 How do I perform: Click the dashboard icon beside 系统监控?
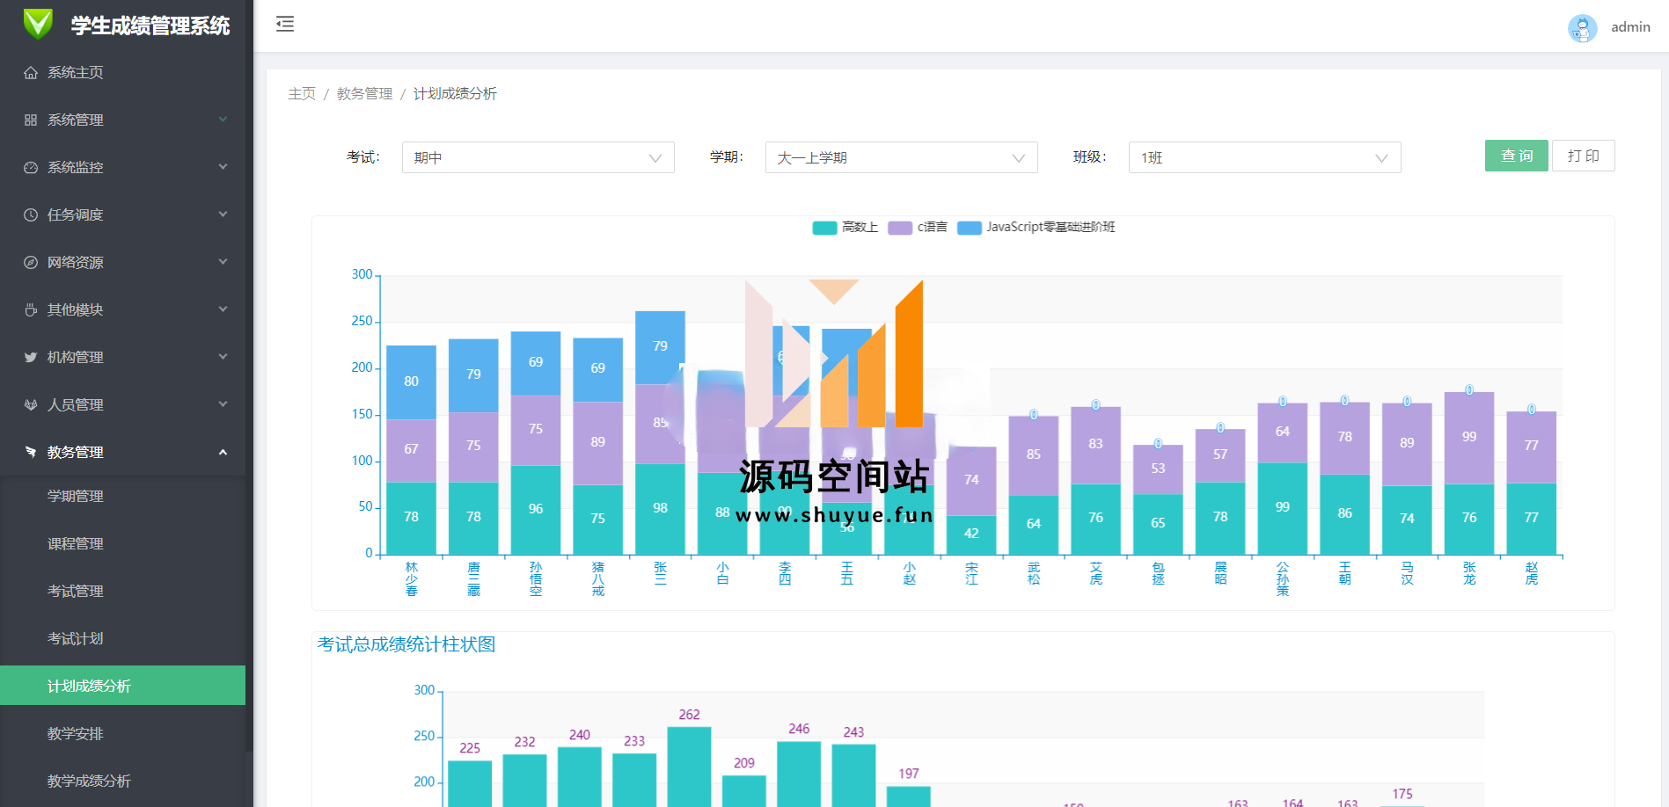click(x=31, y=168)
